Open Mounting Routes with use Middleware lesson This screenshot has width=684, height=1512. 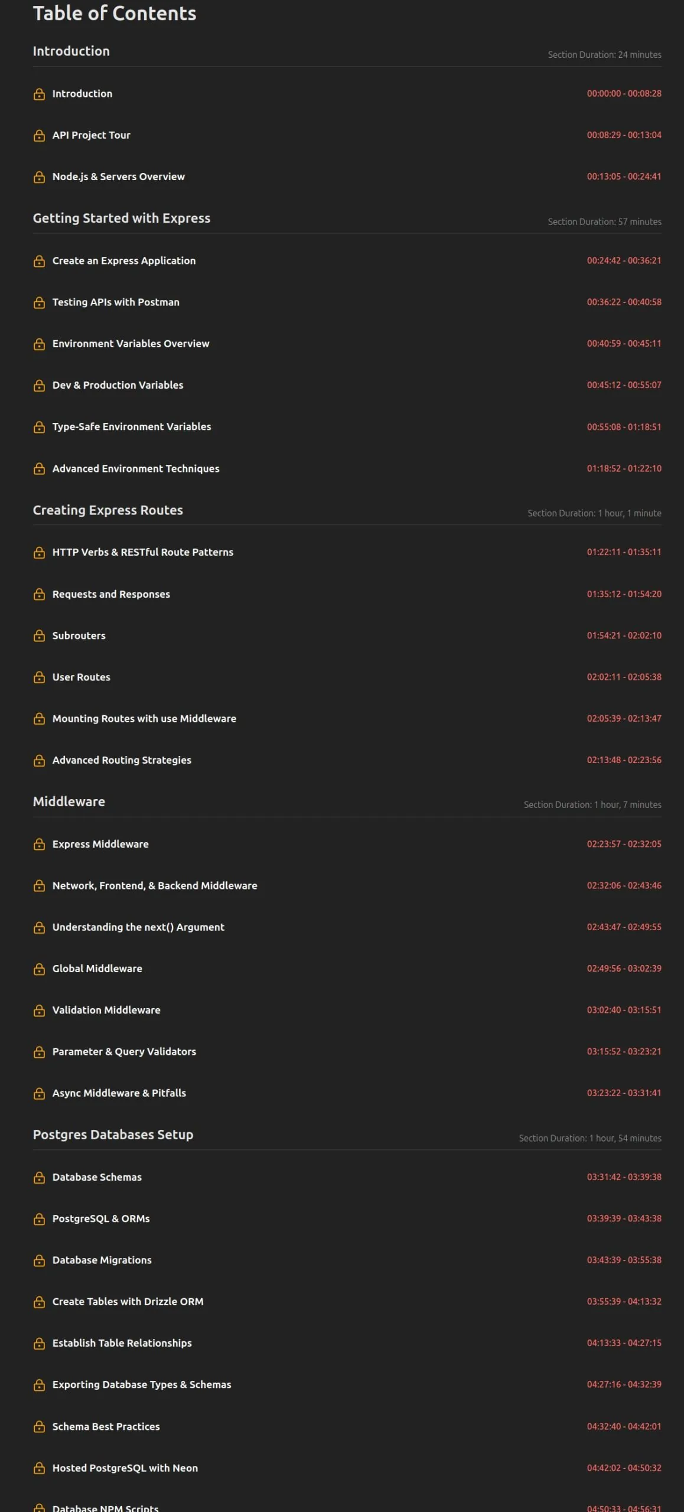144,719
